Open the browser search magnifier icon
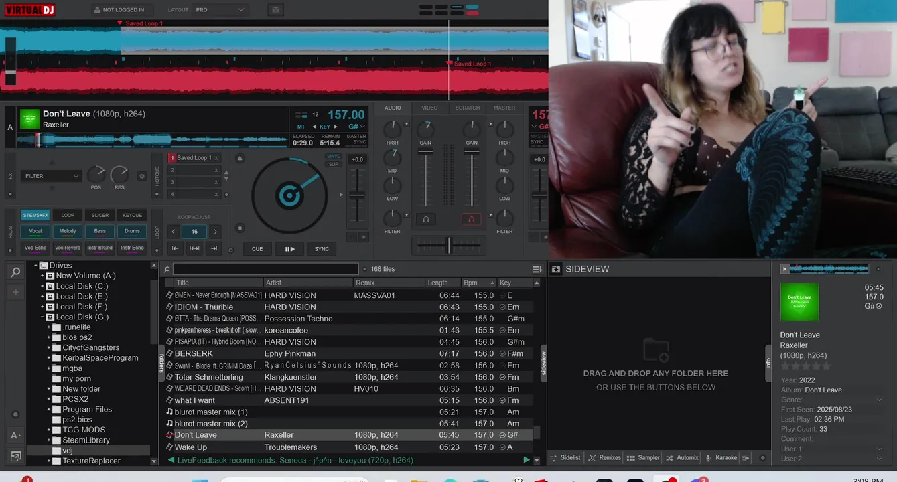This screenshot has width=897, height=482. [x=15, y=272]
